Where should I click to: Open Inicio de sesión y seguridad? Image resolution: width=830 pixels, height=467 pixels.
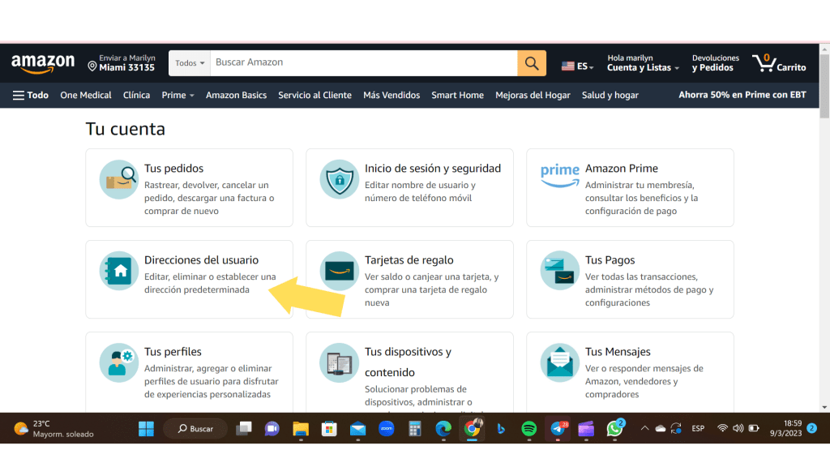(x=433, y=169)
